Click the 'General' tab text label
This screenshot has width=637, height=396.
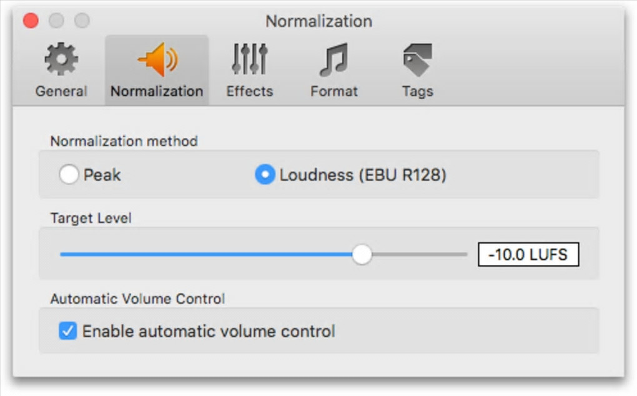tap(61, 91)
